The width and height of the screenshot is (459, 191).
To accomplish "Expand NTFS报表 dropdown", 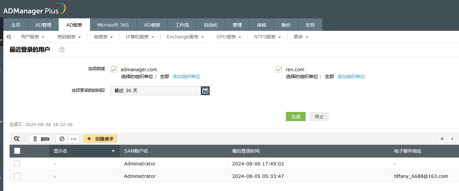I will tap(268, 37).
